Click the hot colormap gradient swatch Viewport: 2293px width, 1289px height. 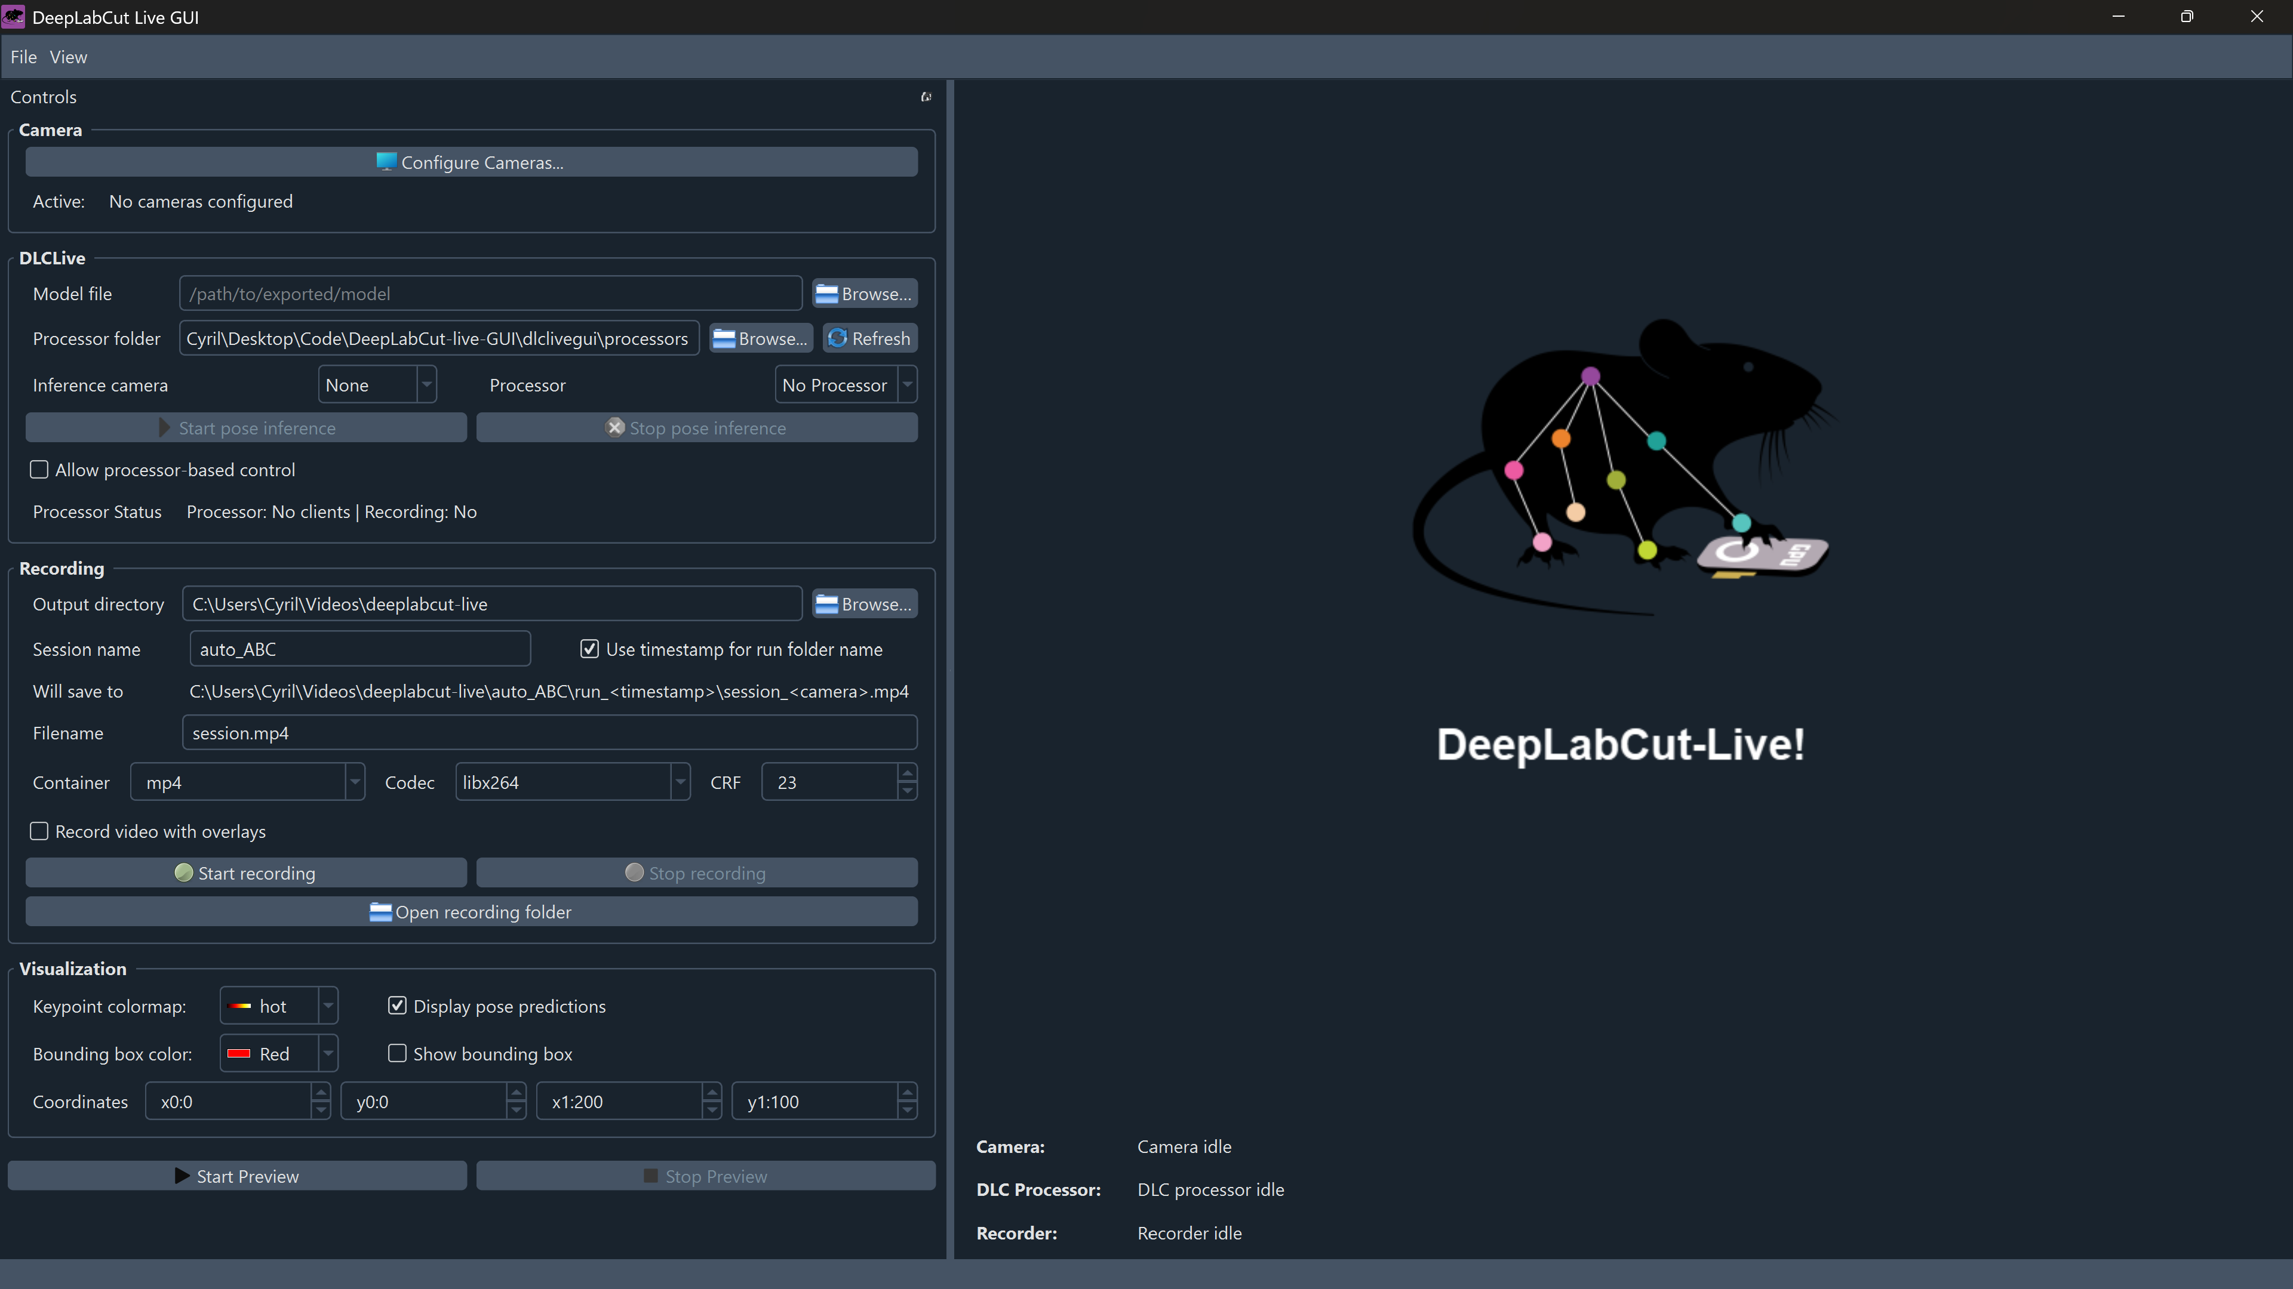pyautogui.click(x=239, y=1006)
